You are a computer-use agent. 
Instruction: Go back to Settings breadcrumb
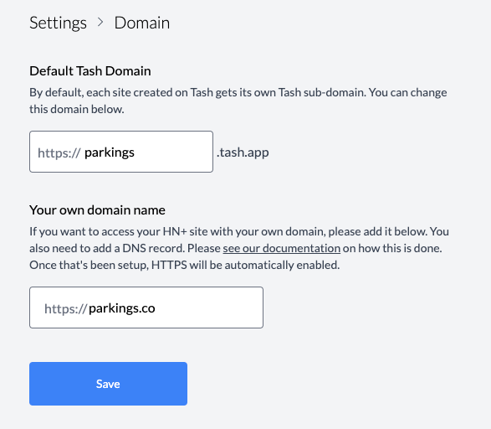click(x=58, y=23)
